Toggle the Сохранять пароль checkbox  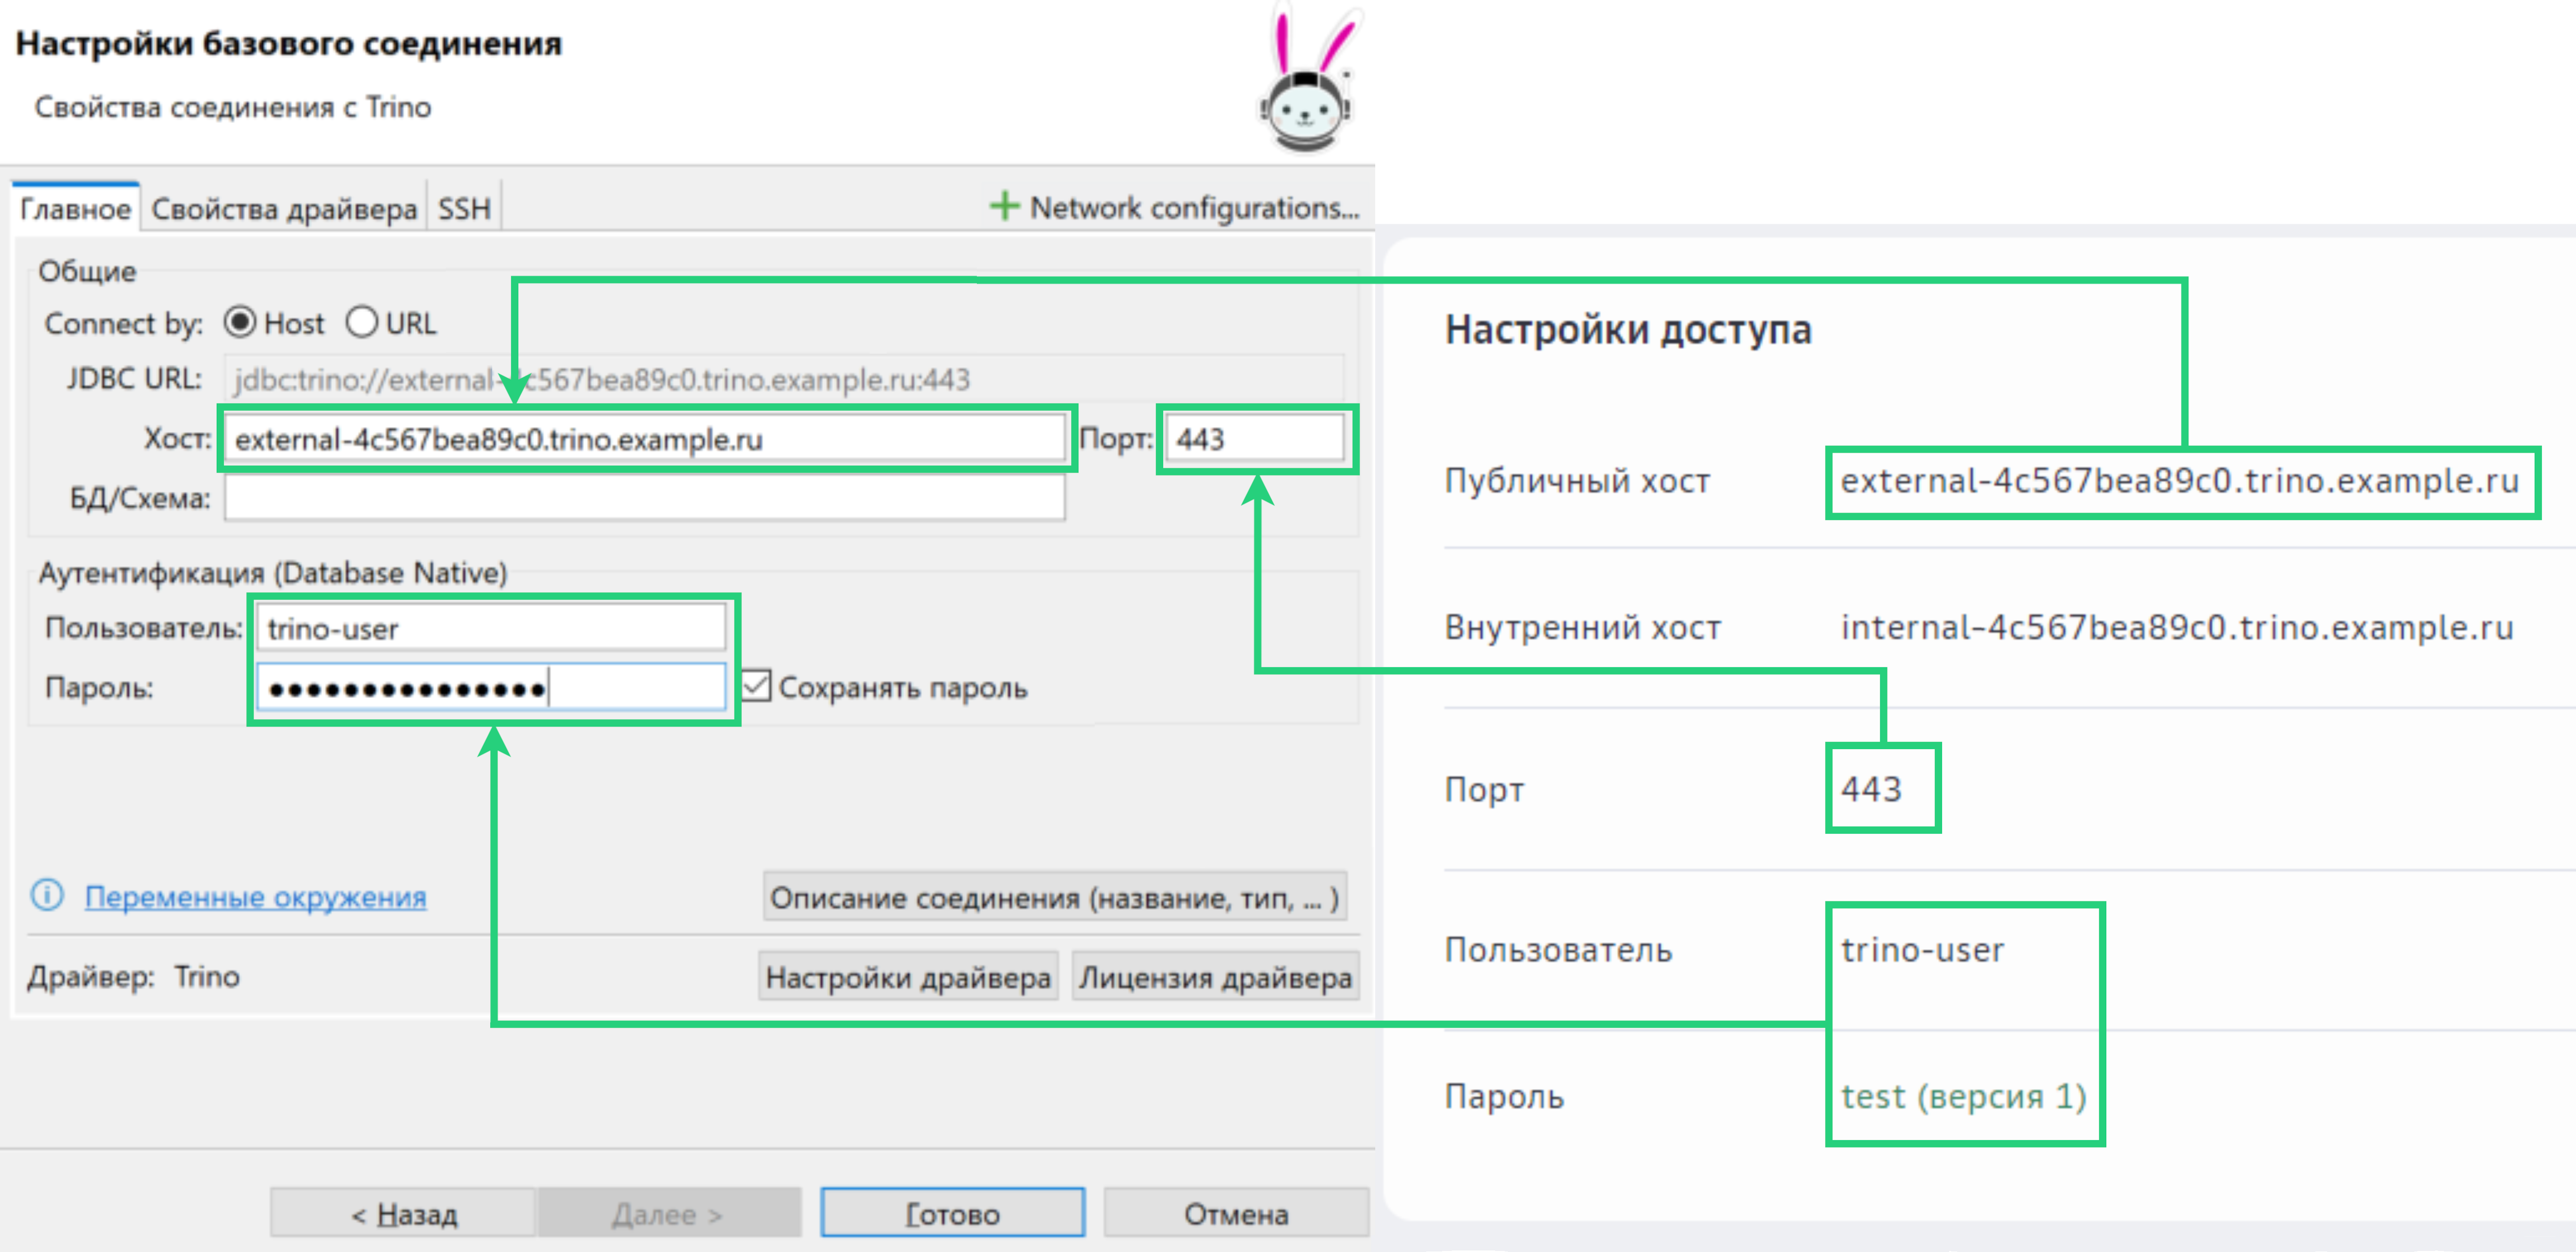[x=756, y=686]
